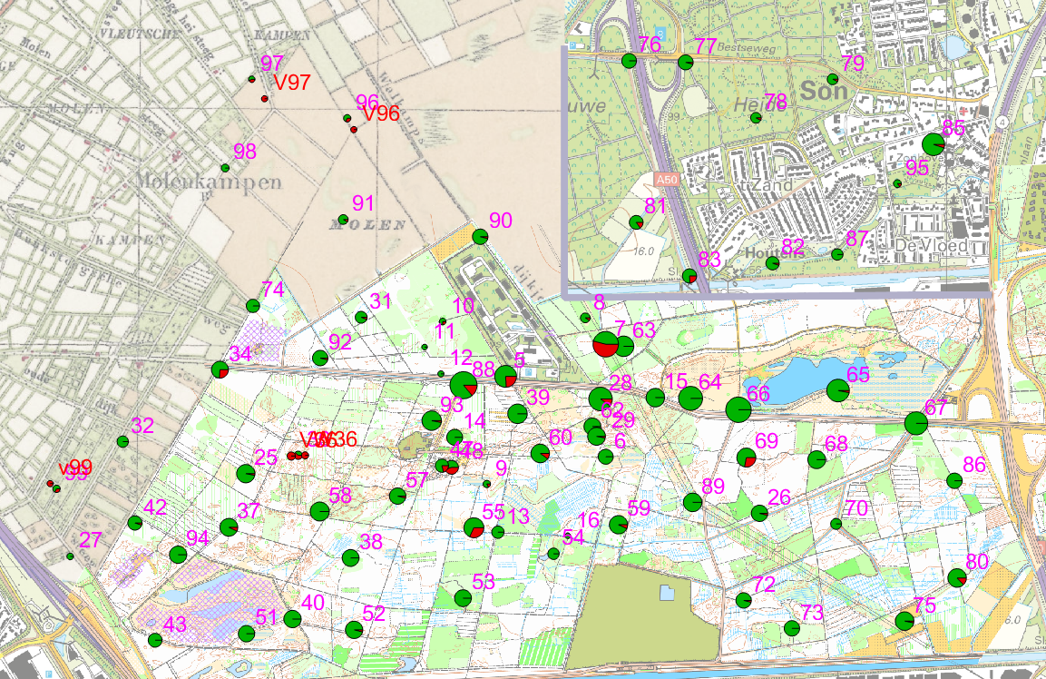
Task: Click marker 76 in the inset map
Action: pos(629,61)
